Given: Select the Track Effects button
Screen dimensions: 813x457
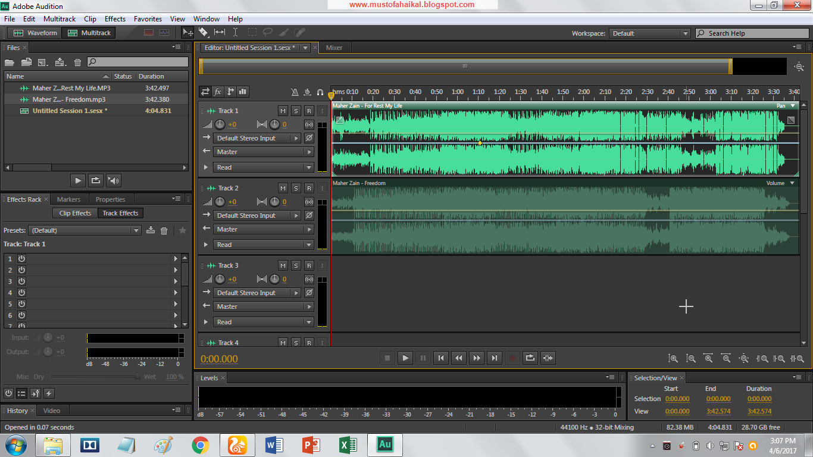Looking at the screenshot, I should [x=120, y=213].
